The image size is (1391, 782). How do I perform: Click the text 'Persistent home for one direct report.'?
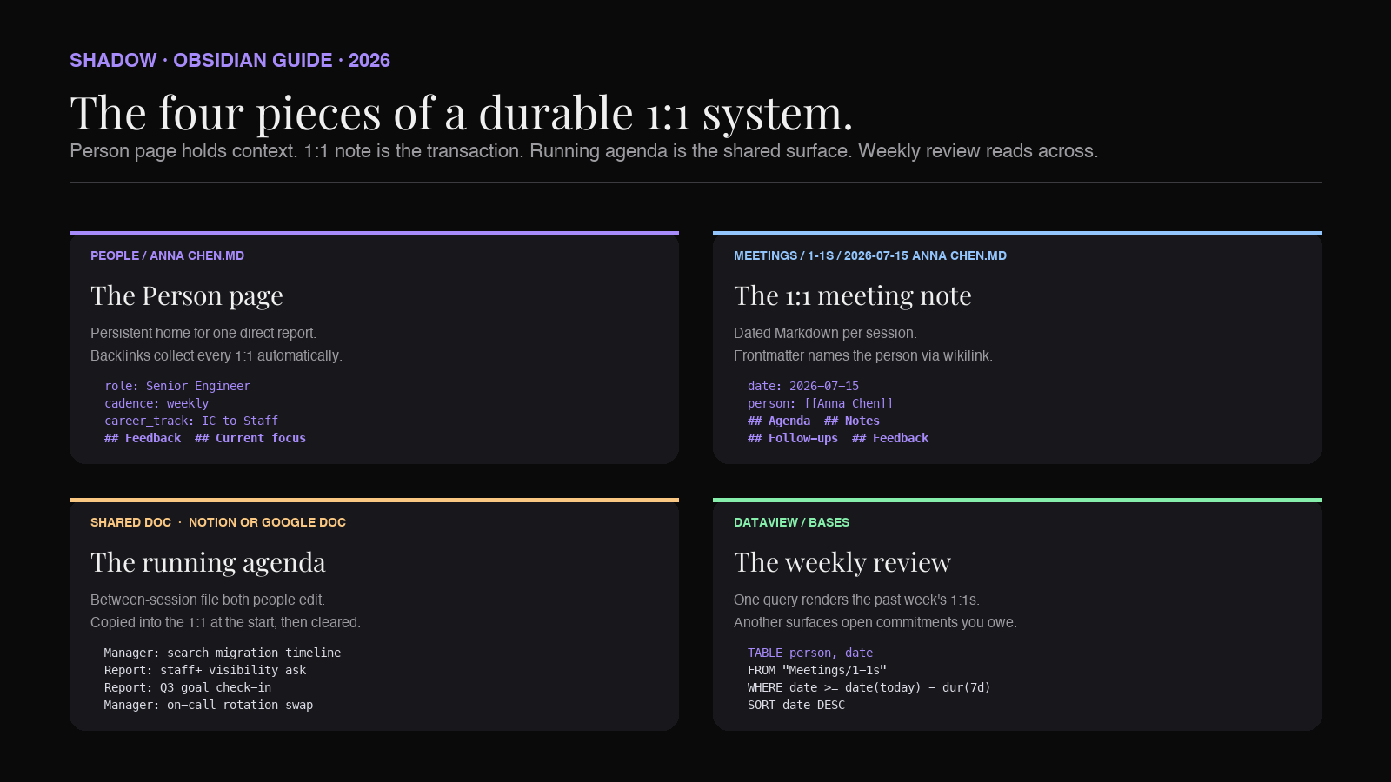(203, 333)
